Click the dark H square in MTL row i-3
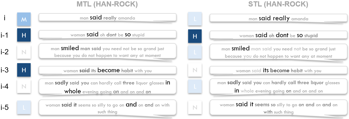The width and height of the screenshot is (349, 119). point(24,70)
